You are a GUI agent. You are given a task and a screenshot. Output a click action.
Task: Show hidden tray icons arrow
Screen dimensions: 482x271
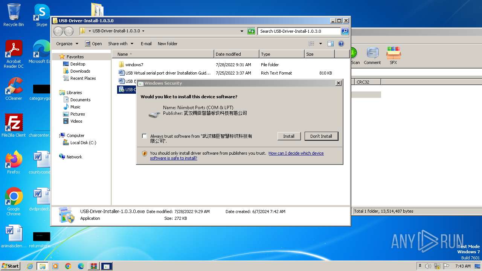[420, 266]
